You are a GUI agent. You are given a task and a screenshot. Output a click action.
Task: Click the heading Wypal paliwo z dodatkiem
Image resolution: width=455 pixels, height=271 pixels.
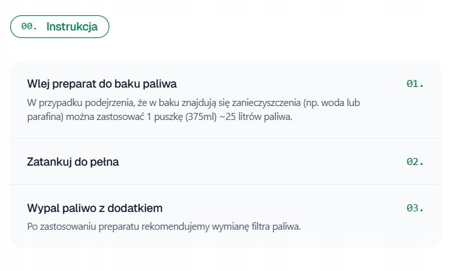95,208
